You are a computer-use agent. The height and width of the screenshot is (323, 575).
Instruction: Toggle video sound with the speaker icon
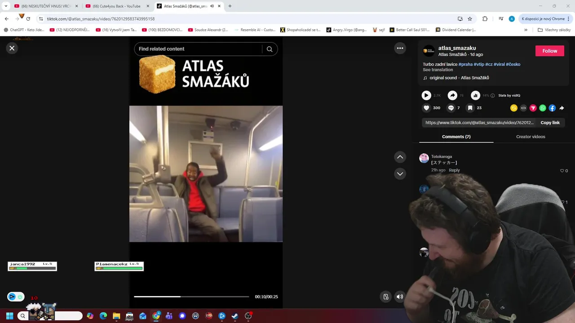[x=399, y=297]
